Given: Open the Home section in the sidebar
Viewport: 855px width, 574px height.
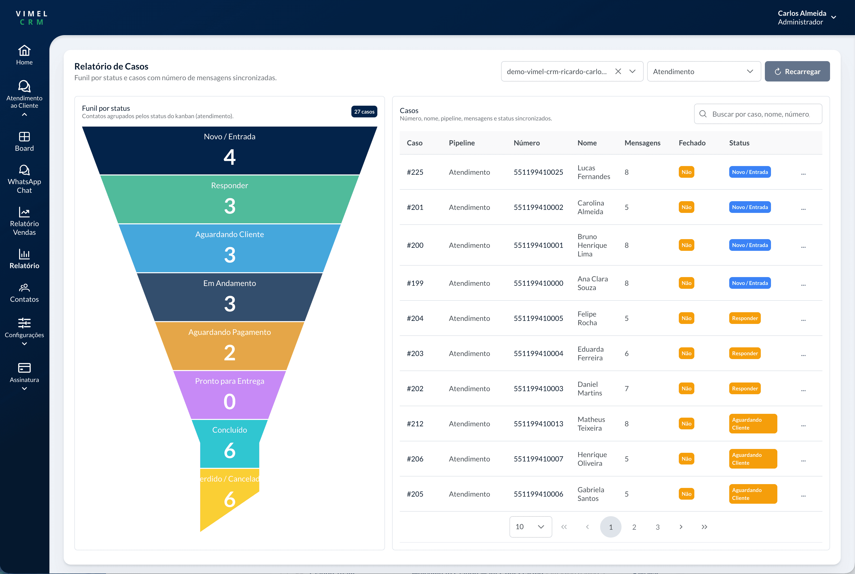Looking at the screenshot, I should point(24,54).
